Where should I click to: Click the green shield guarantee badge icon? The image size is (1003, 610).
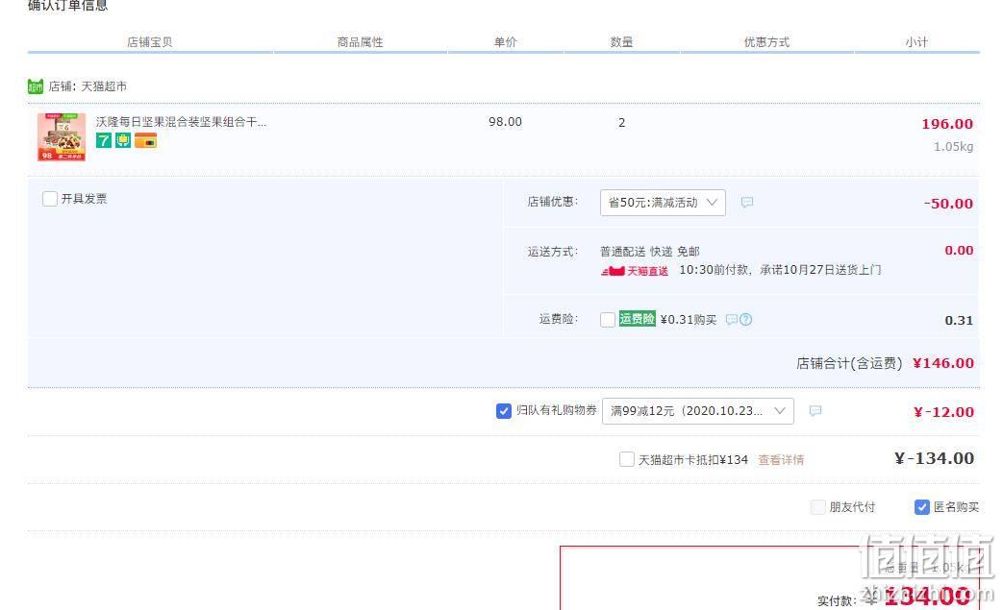123,140
